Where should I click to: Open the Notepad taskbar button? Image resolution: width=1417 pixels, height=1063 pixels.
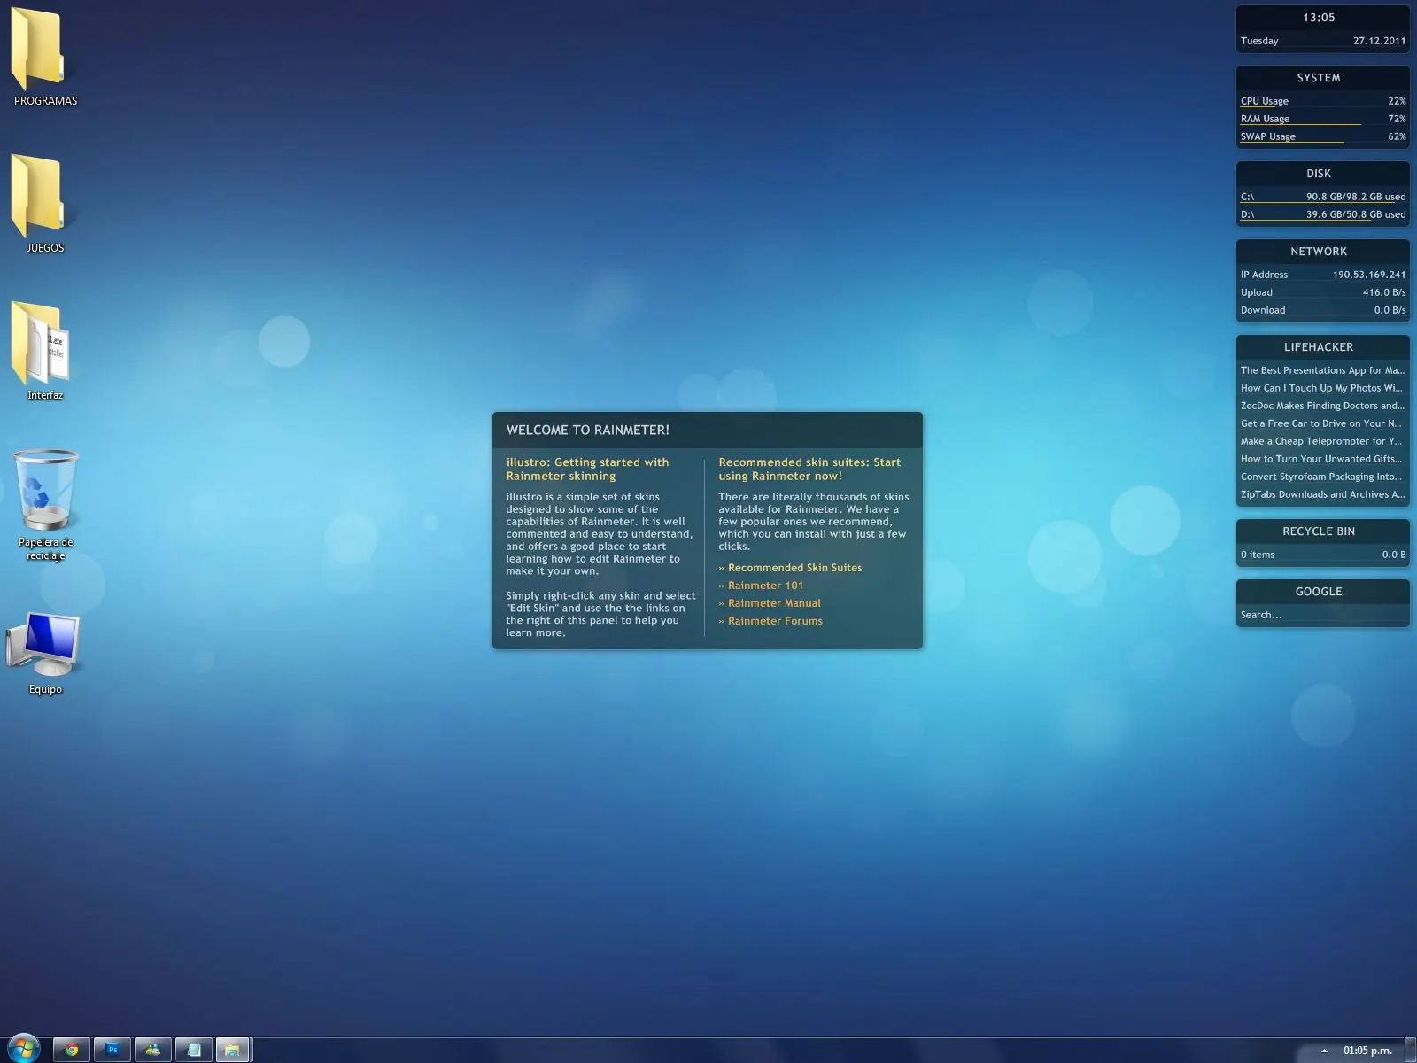click(x=194, y=1050)
